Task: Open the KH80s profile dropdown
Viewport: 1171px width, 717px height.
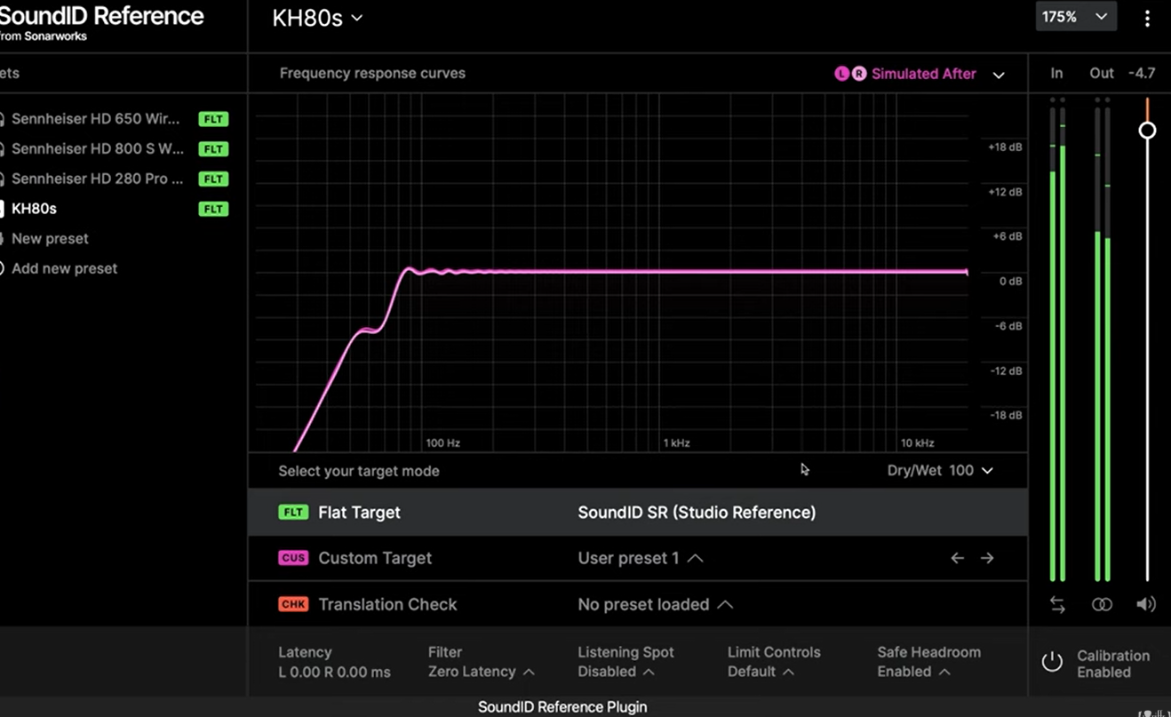Action: pos(317,18)
